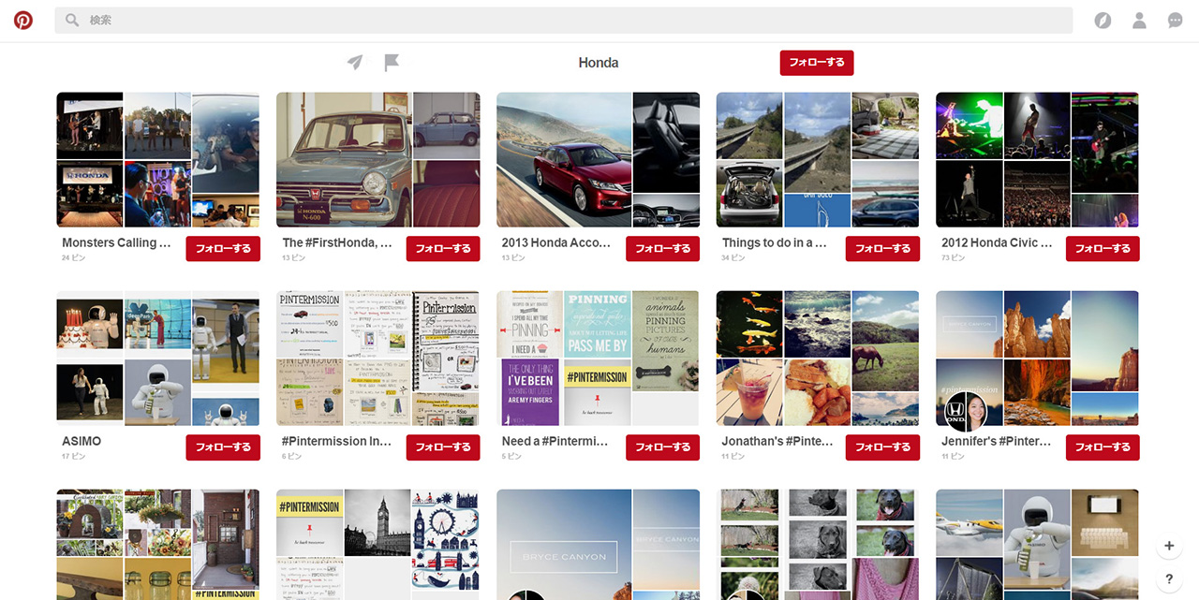Open the question mark help button
The image size is (1199, 600).
[x=1169, y=578]
